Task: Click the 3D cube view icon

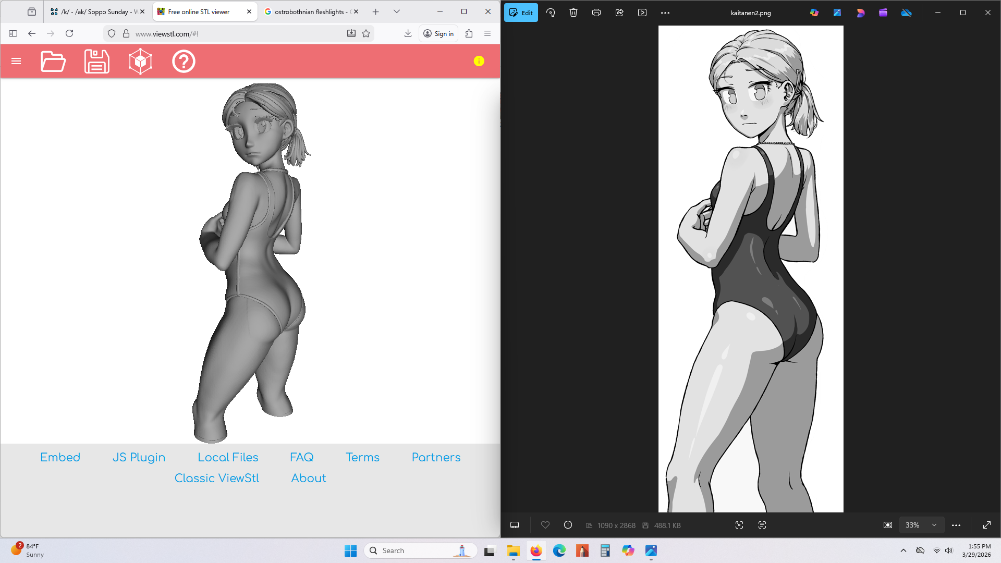Action: pos(140,62)
